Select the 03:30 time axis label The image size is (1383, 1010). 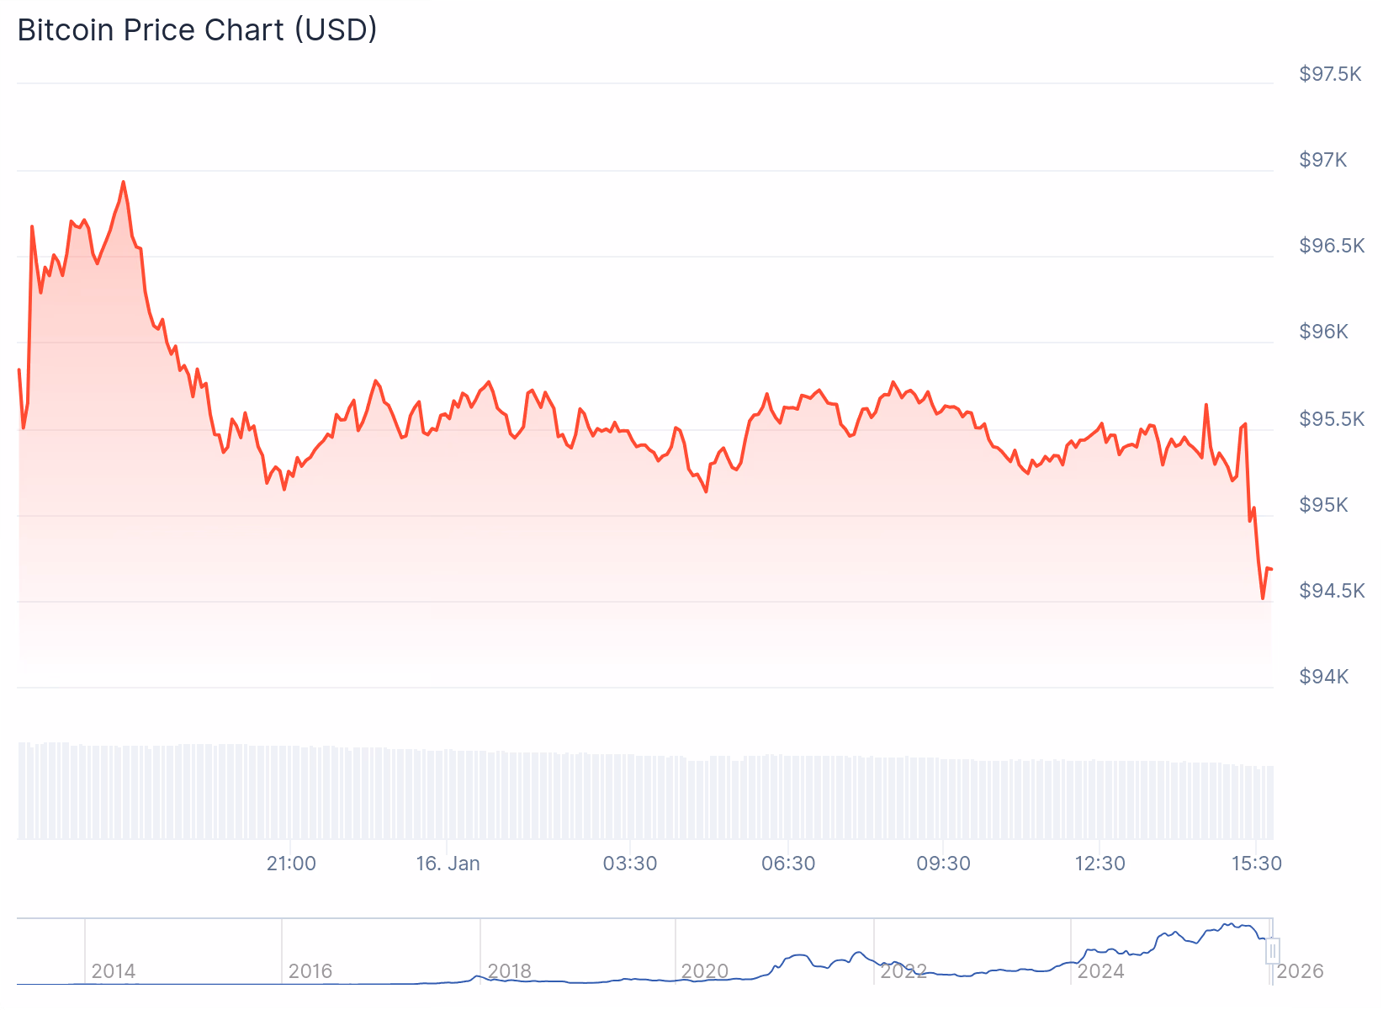pos(630,864)
